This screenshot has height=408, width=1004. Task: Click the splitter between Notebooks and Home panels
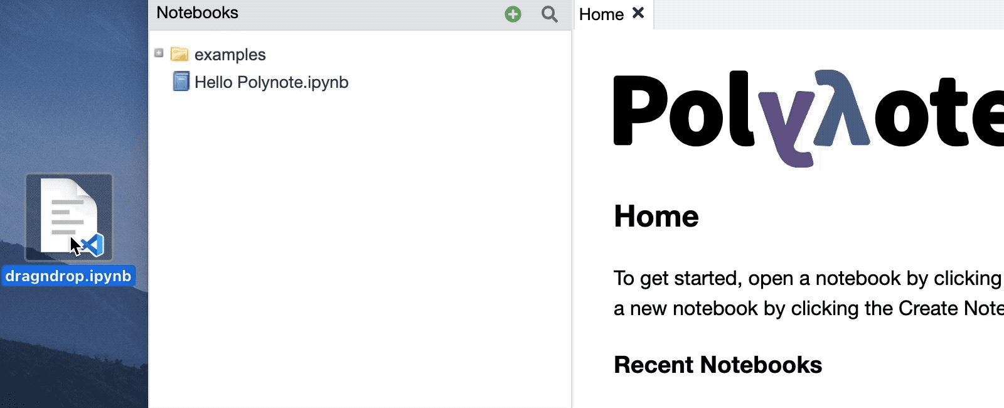pyautogui.click(x=572, y=220)
